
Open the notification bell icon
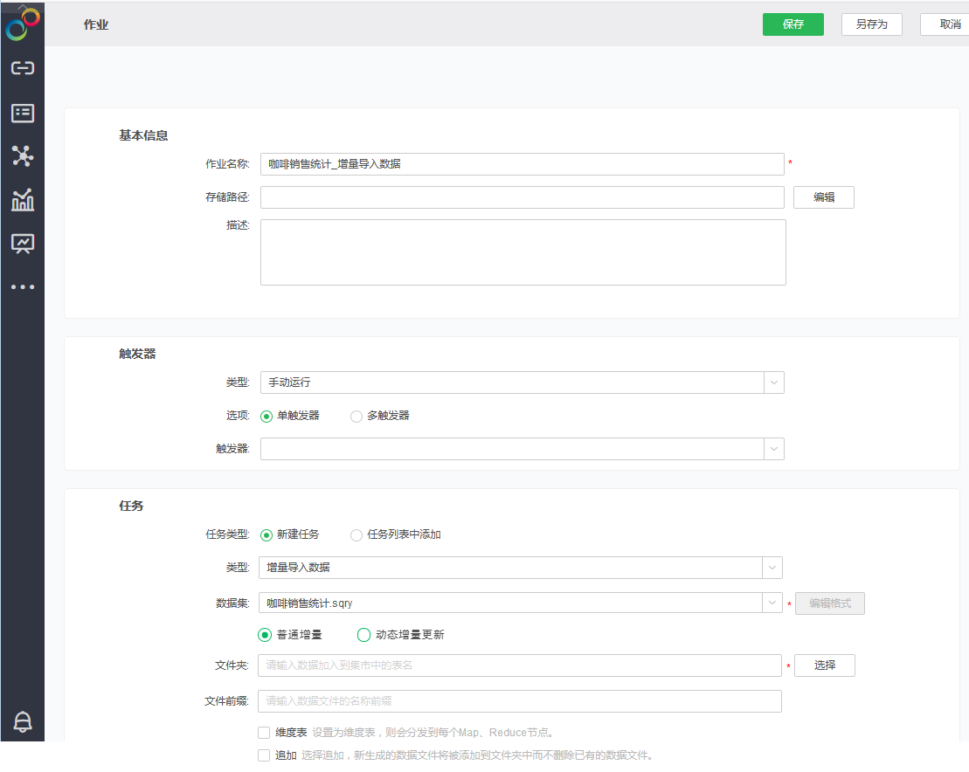pos(23,720)
